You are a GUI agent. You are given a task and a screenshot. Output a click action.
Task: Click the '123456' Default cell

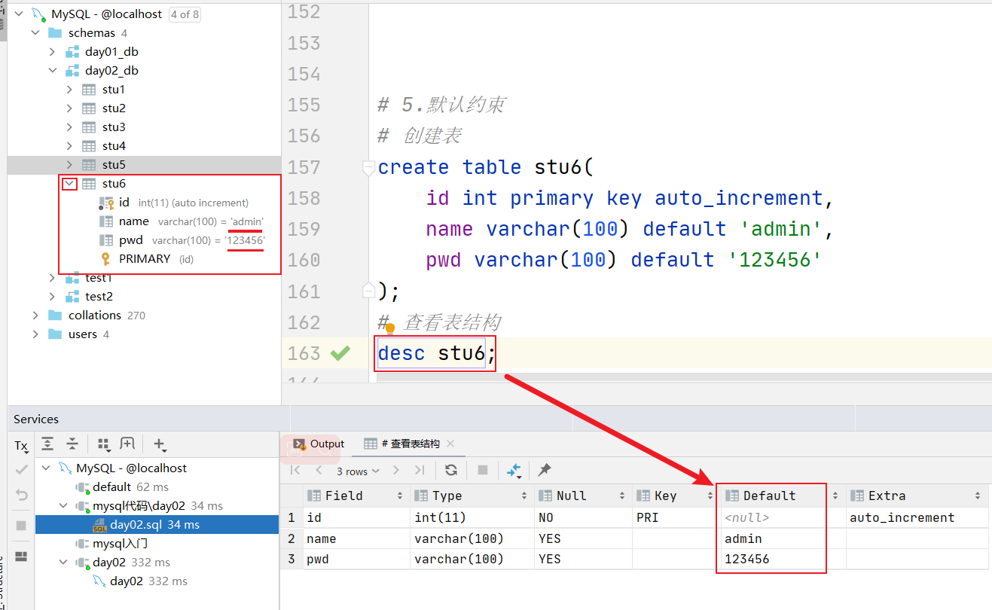pyautogui.click(x=782, y=559)
